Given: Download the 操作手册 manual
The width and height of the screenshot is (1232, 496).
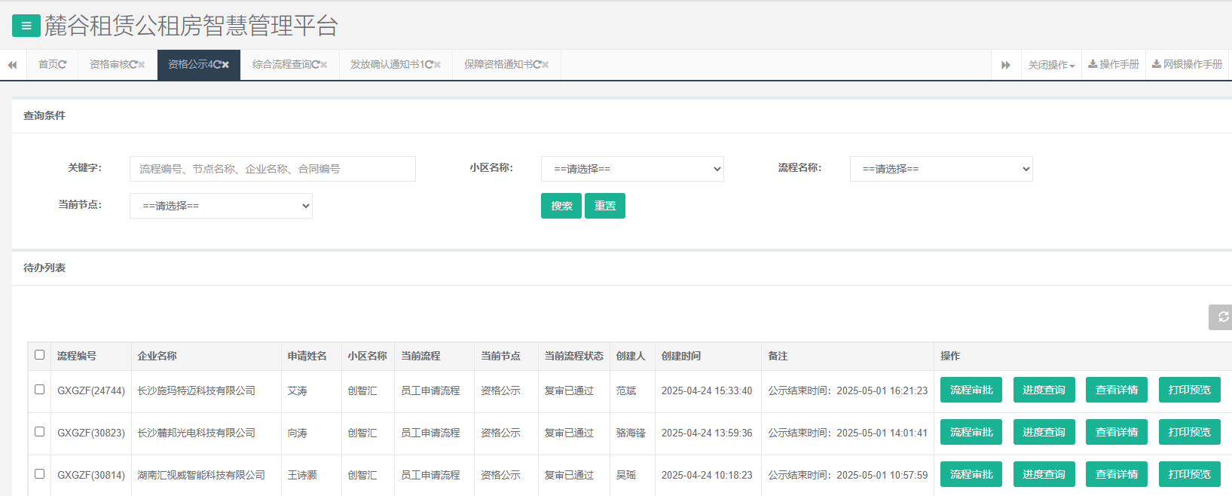Looking at the screenshot, I should 1113,65.
